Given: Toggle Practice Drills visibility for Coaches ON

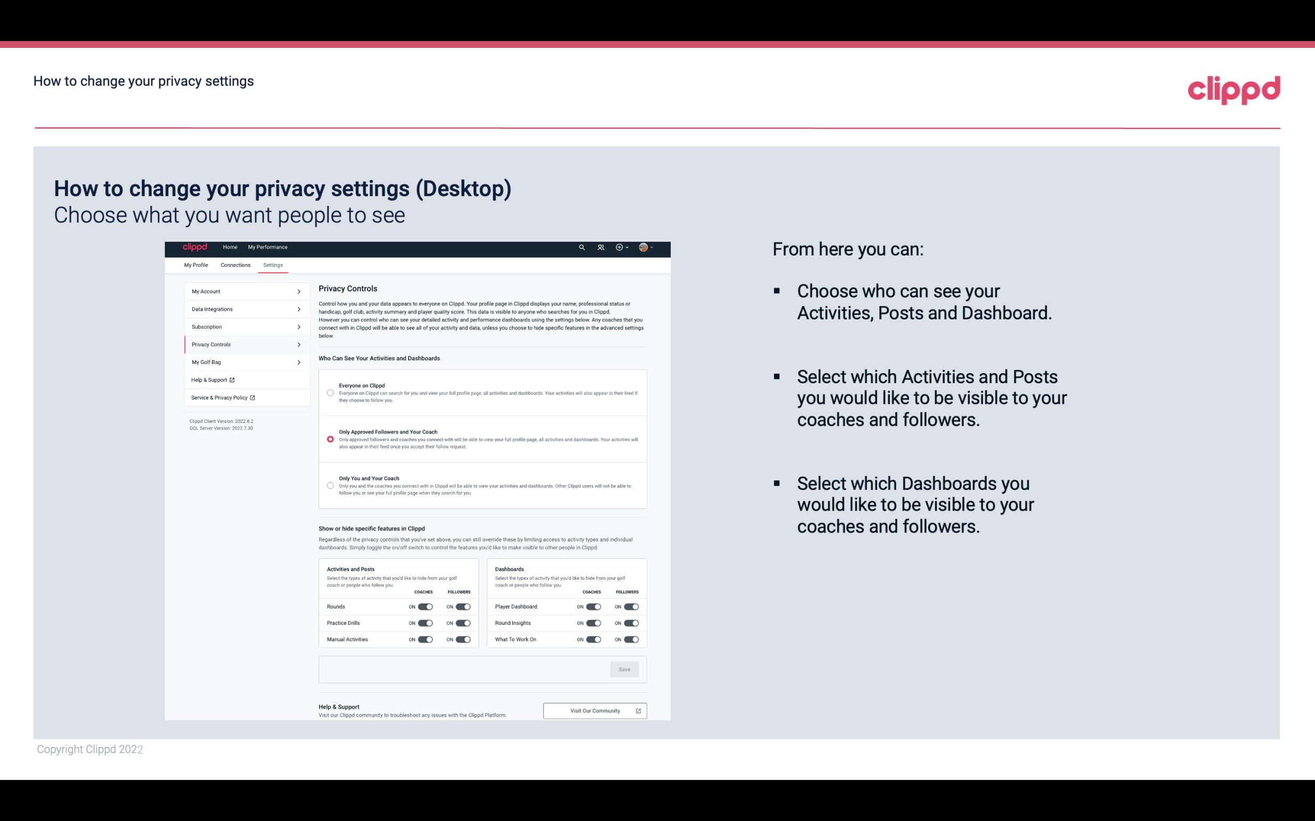Looking at the screenshot, I should pos(425,622).
